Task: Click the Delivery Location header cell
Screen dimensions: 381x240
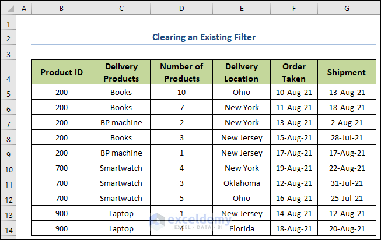Action: [x=242, y=72]
